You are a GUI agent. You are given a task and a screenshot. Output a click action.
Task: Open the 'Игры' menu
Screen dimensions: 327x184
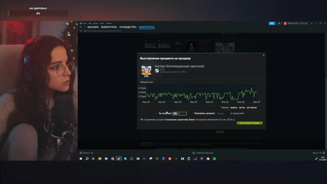click(102, 23)
